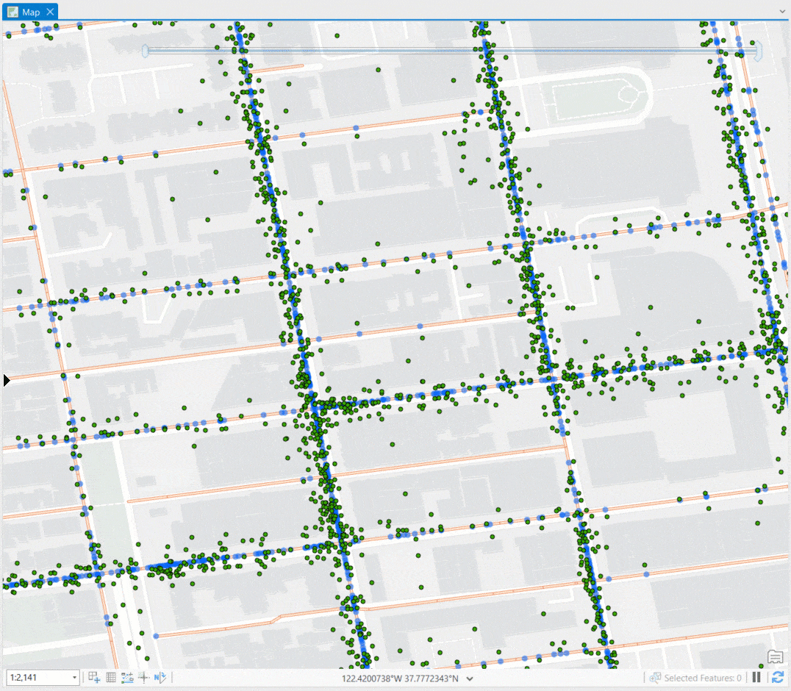Click the time slider bar over the map
791x691 pixels.
pos(451,51)
